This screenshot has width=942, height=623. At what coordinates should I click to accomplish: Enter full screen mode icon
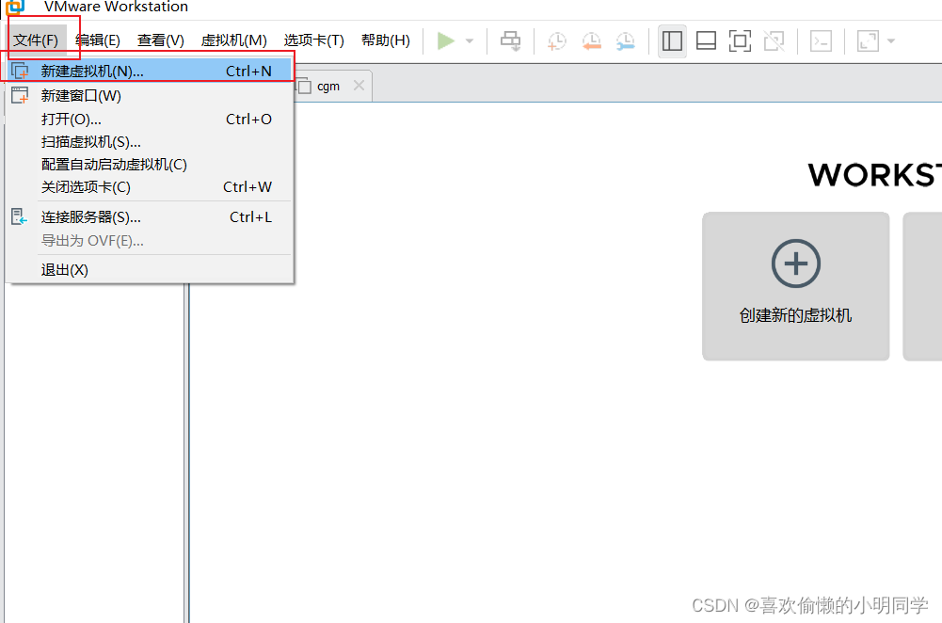tap(740, 40)
